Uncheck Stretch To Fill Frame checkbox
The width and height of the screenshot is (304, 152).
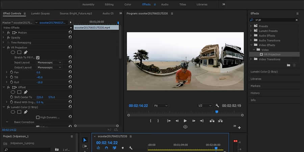38,57
